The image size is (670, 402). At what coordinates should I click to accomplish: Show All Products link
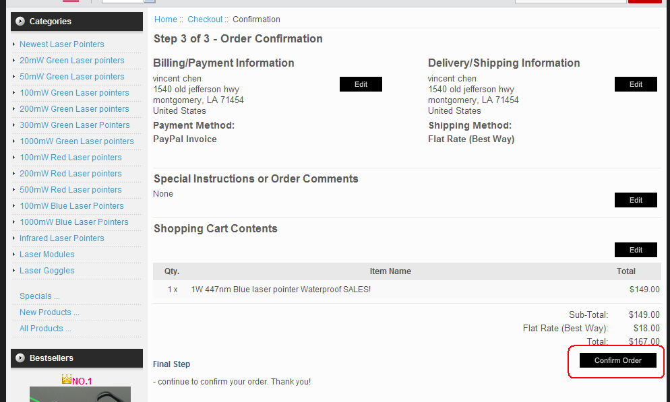(x=45, y=329)
